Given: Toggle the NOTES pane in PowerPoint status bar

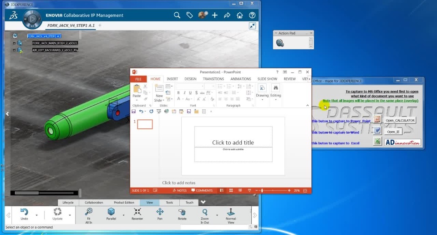Looking at the screenshot, I should click(180, 190).
